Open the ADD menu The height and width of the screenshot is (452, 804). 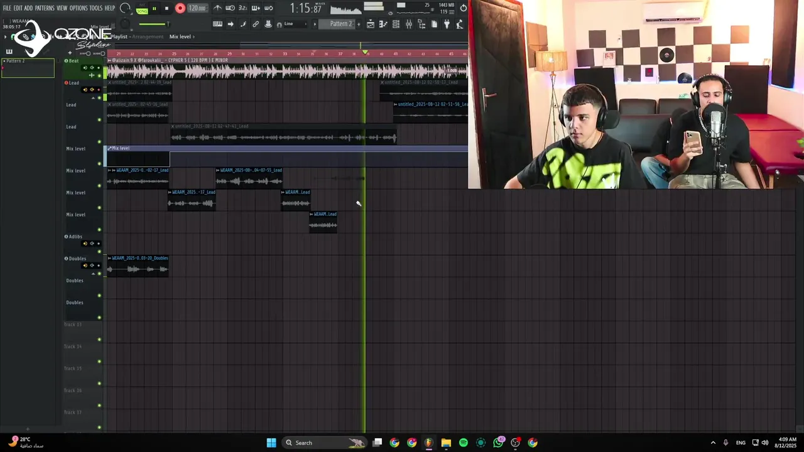pyautogui.click(x=28, y=8)
